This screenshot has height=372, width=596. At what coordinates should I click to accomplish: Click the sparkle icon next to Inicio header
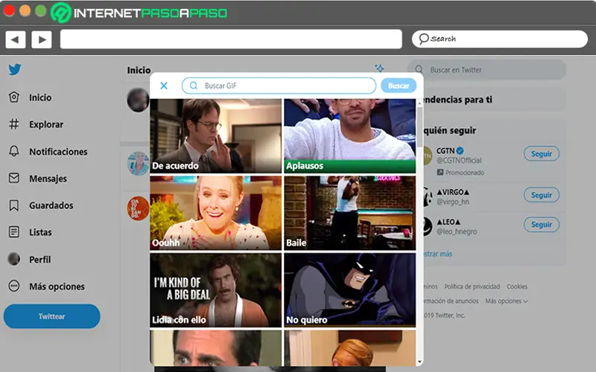pos(379,68)
